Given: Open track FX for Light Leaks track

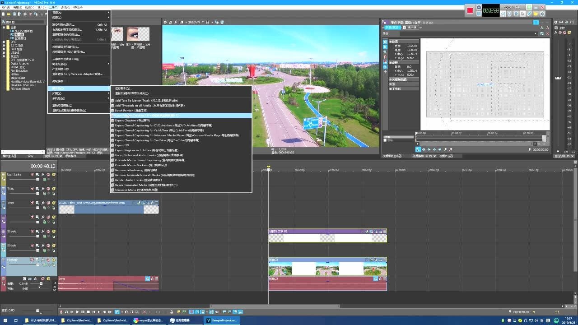Looking at the screenshot, I should (43, 174).
